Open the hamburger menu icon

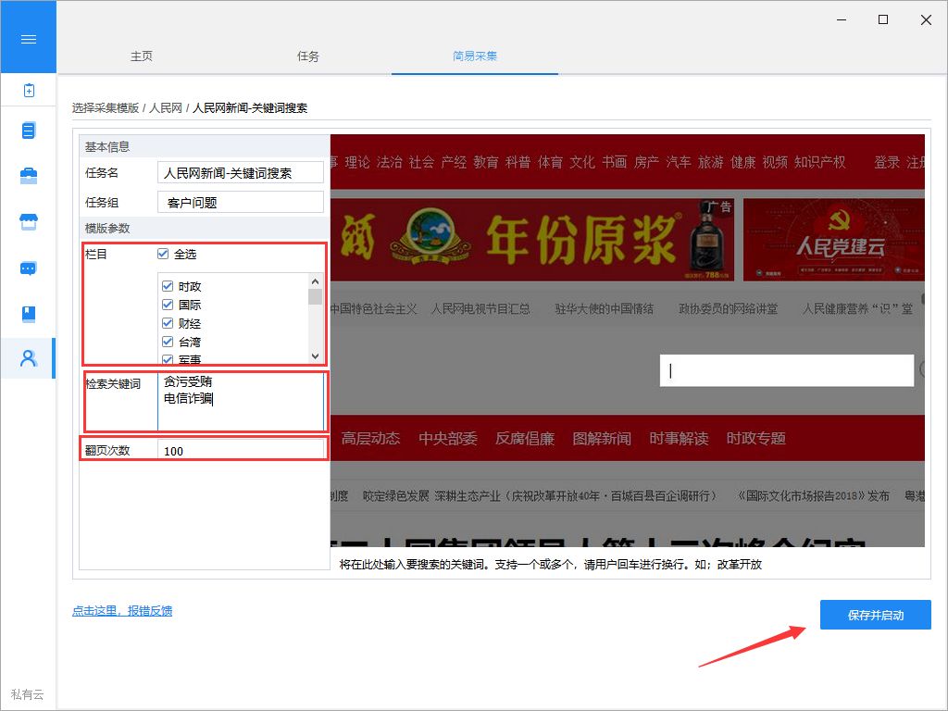point(29,39)
